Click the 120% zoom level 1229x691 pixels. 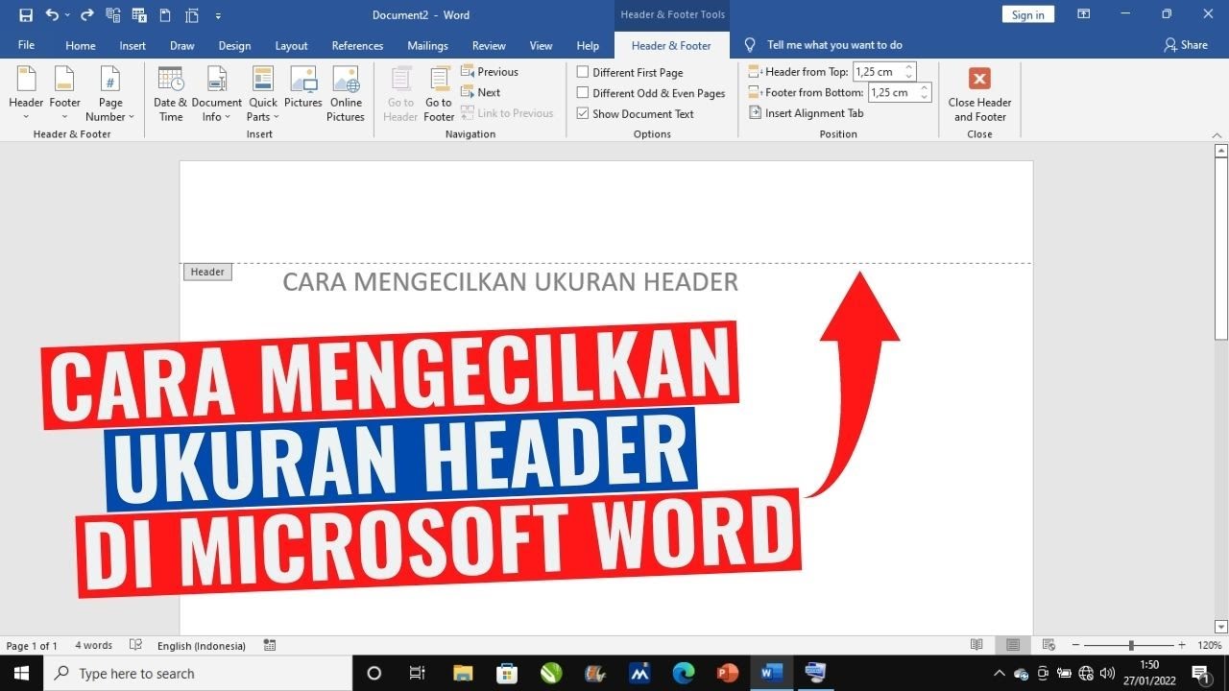[1210, 646]
